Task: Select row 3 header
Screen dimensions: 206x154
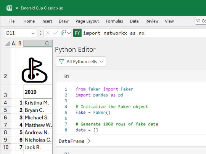Action: [5, 92]
